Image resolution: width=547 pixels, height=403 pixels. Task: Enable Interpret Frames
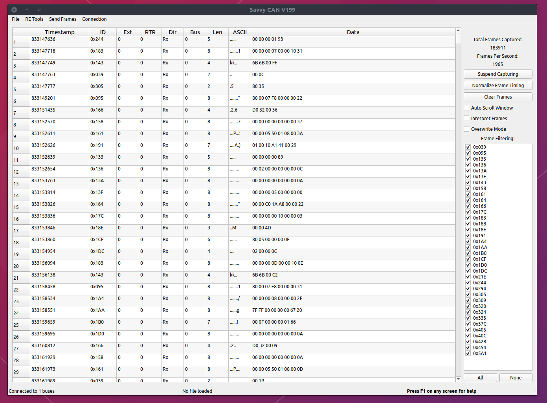pyautogui.click(x=466, y=118)
